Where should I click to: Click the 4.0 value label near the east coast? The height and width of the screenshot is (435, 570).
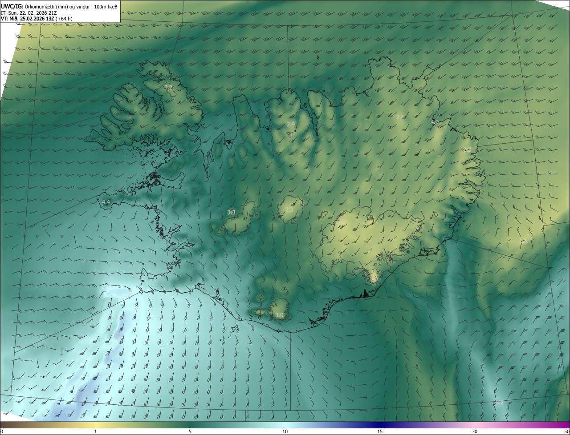(434, 122)
